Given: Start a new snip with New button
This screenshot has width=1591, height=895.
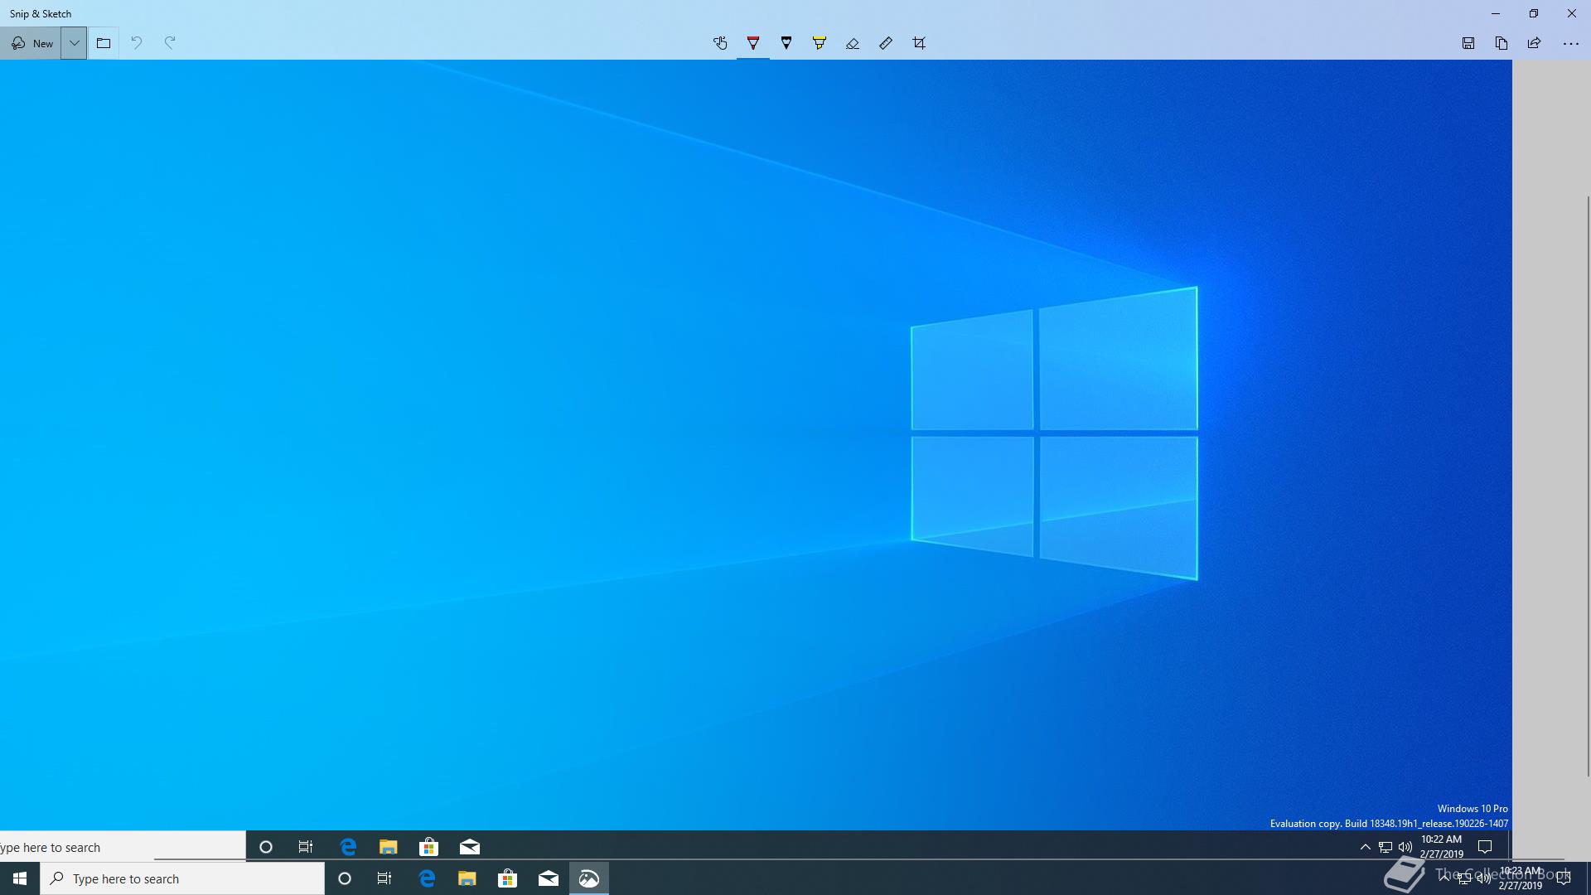Looking at the screenshot, I should coord(31,43).
